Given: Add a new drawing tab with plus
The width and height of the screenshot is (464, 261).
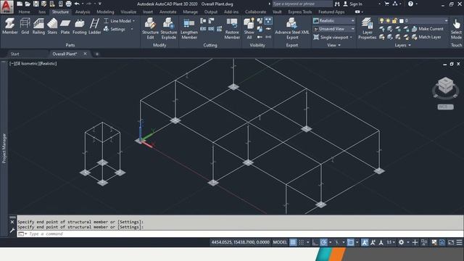Looking at the screenshot, I should click(96, 54).
